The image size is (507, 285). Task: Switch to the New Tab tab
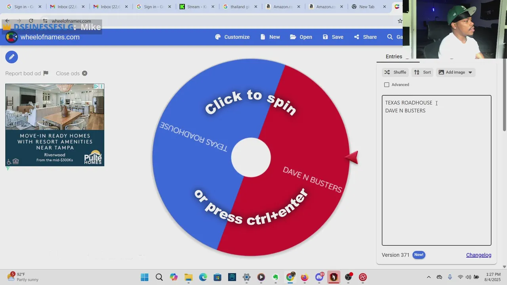click(x=367, y=7)
